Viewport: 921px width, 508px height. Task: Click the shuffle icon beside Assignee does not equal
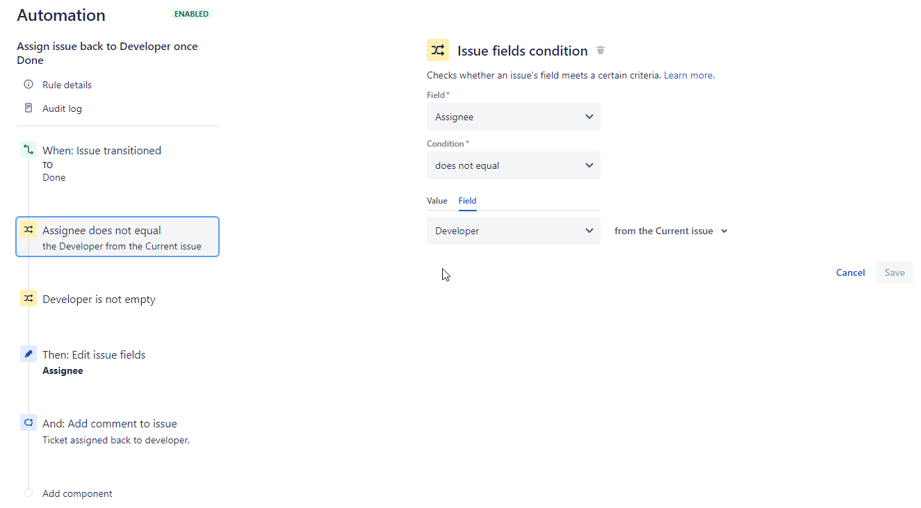28,230
